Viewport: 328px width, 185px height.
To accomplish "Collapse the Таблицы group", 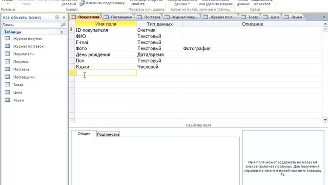I will pyautogui.click(x=61, y=32).
